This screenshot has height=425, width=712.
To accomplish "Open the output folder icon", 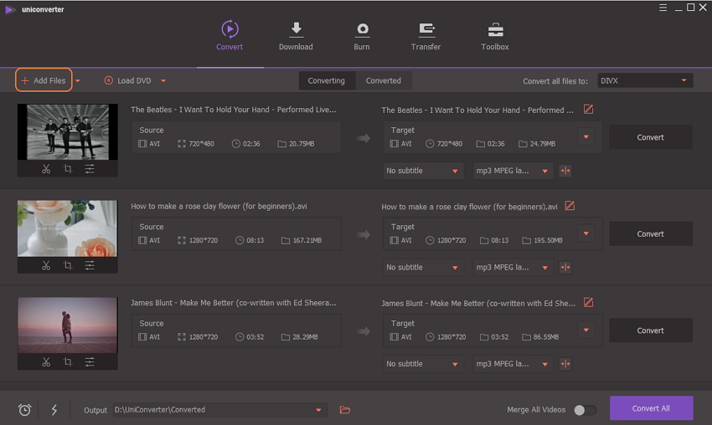I will point(345,410).
